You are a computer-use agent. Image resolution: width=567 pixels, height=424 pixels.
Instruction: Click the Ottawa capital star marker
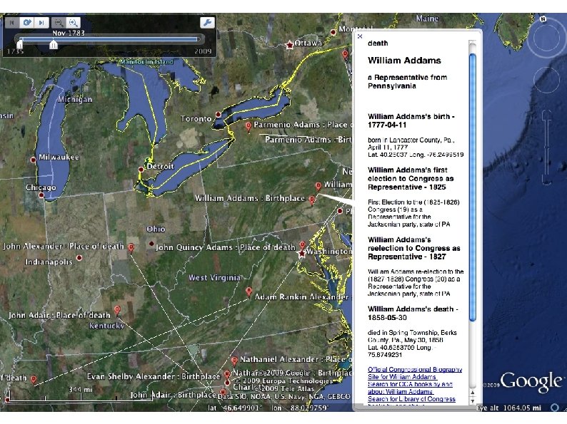tap(289, 45)
